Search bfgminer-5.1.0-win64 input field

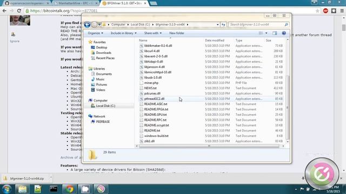256,25
